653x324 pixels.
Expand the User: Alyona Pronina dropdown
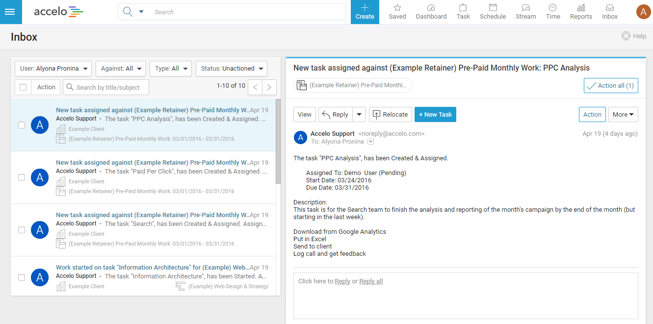point(53,69)
